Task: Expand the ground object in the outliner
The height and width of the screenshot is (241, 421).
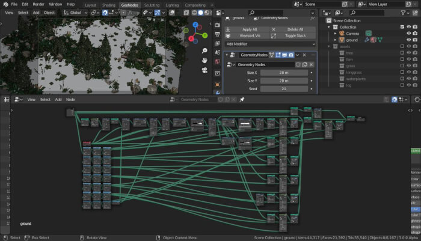Action: (x=335, y=40)
